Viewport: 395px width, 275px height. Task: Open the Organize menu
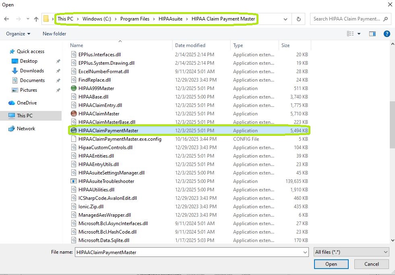coord(18,34)
